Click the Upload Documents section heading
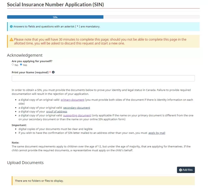 click(x=25, y=163)
